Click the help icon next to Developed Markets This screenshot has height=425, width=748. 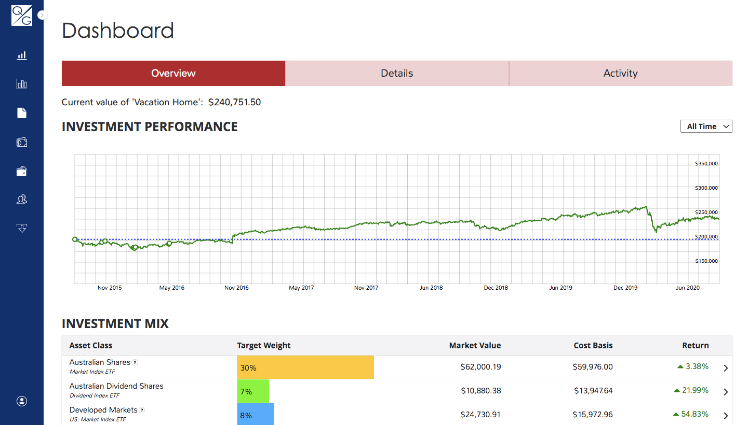click(x=142, y=410)
